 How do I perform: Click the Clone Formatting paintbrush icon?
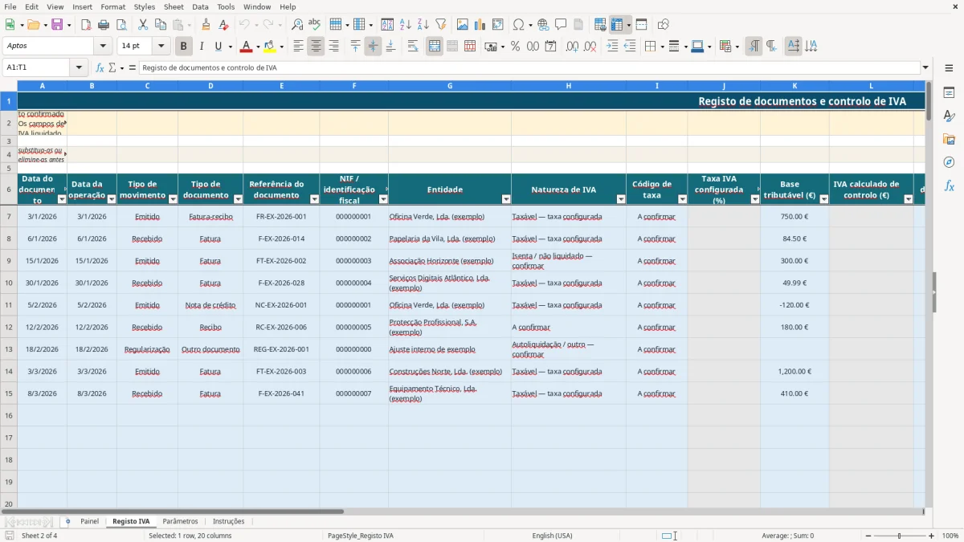click(x=206, y=25)
